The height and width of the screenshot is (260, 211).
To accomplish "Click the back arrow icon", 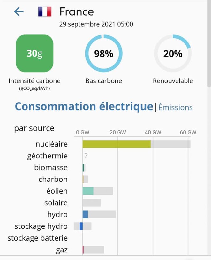I will coord(19,11).
